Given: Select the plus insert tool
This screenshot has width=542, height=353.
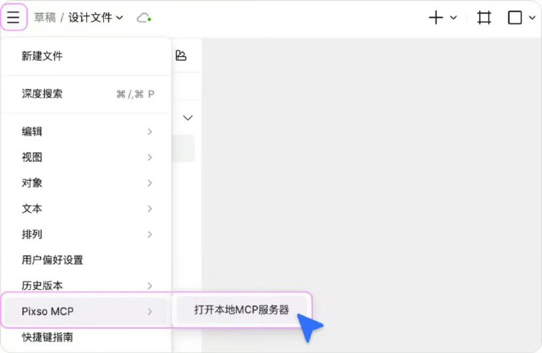Looking at the screenshot, I should (436, 18).
